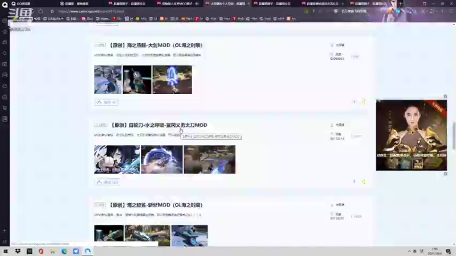Click the taskbar clock and date
The height and width of the screenshot is (256, 456).
(x=434, y=251)
